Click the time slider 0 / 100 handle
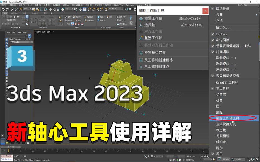 pyautogui.click(x=11, y=147)
